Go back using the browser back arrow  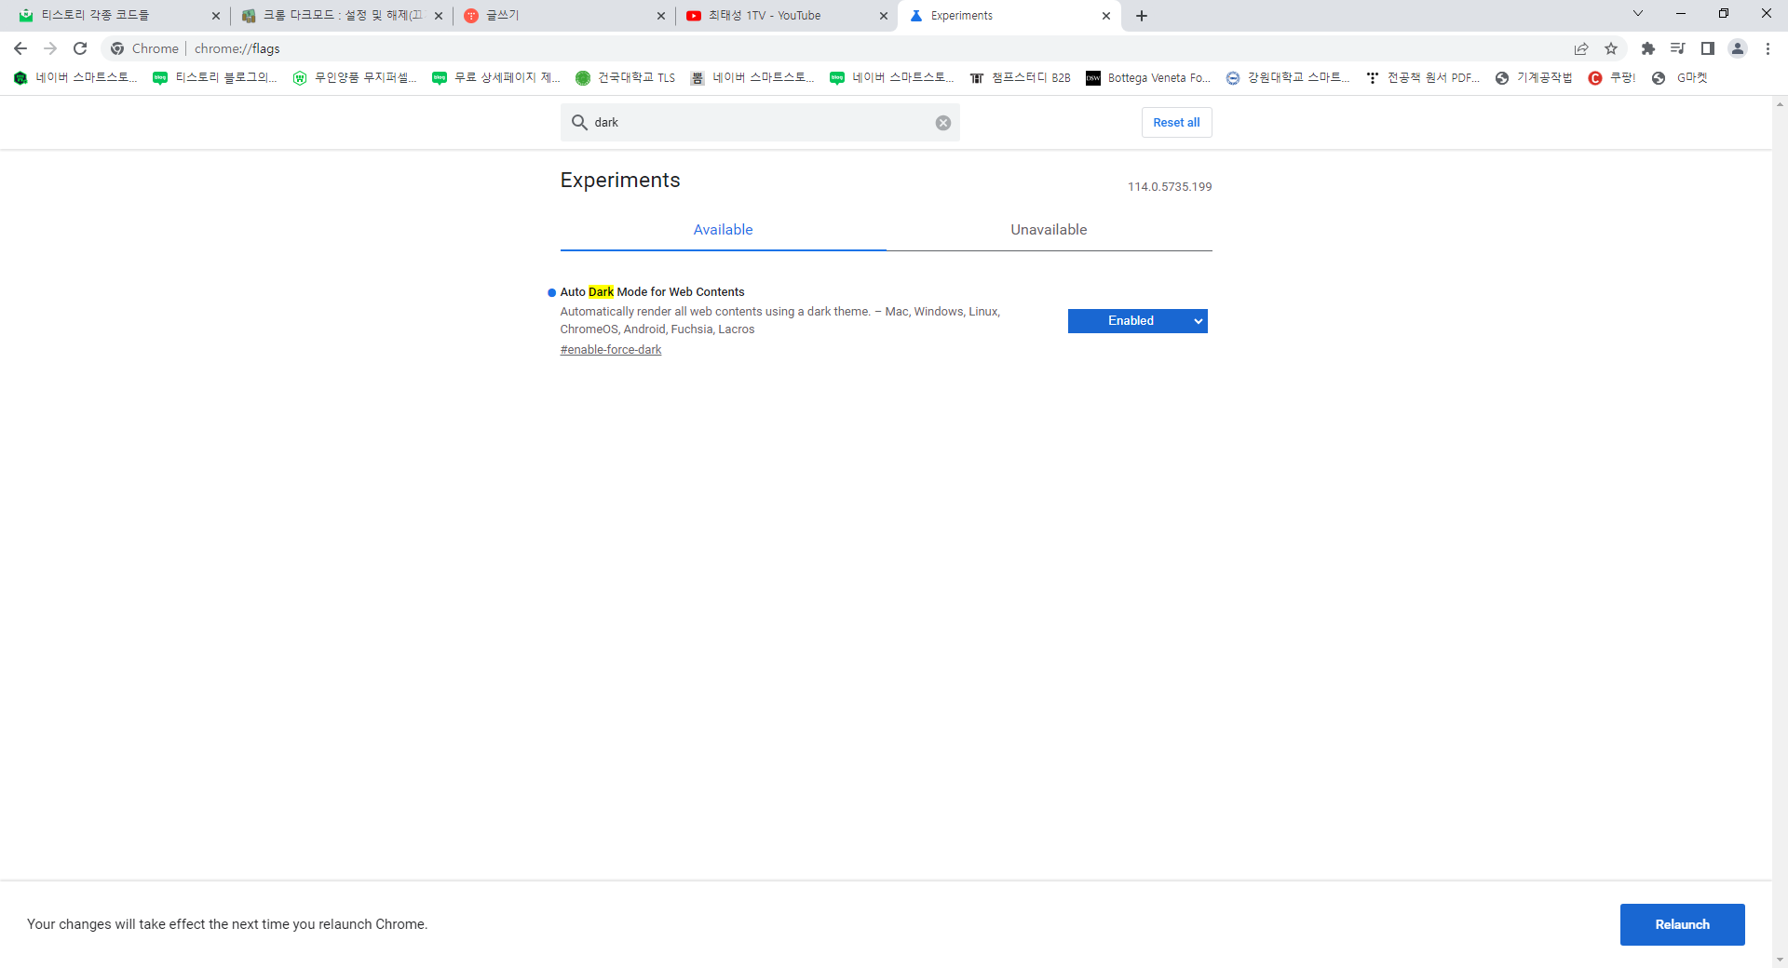click(20, 48)
